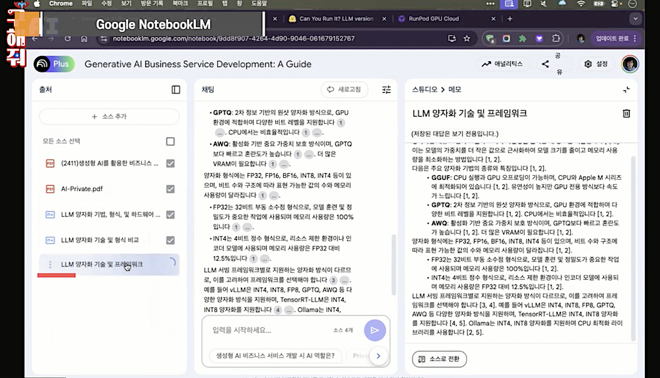Click the 업데이트 완료 Chrome button

click(x=616, y=39)
